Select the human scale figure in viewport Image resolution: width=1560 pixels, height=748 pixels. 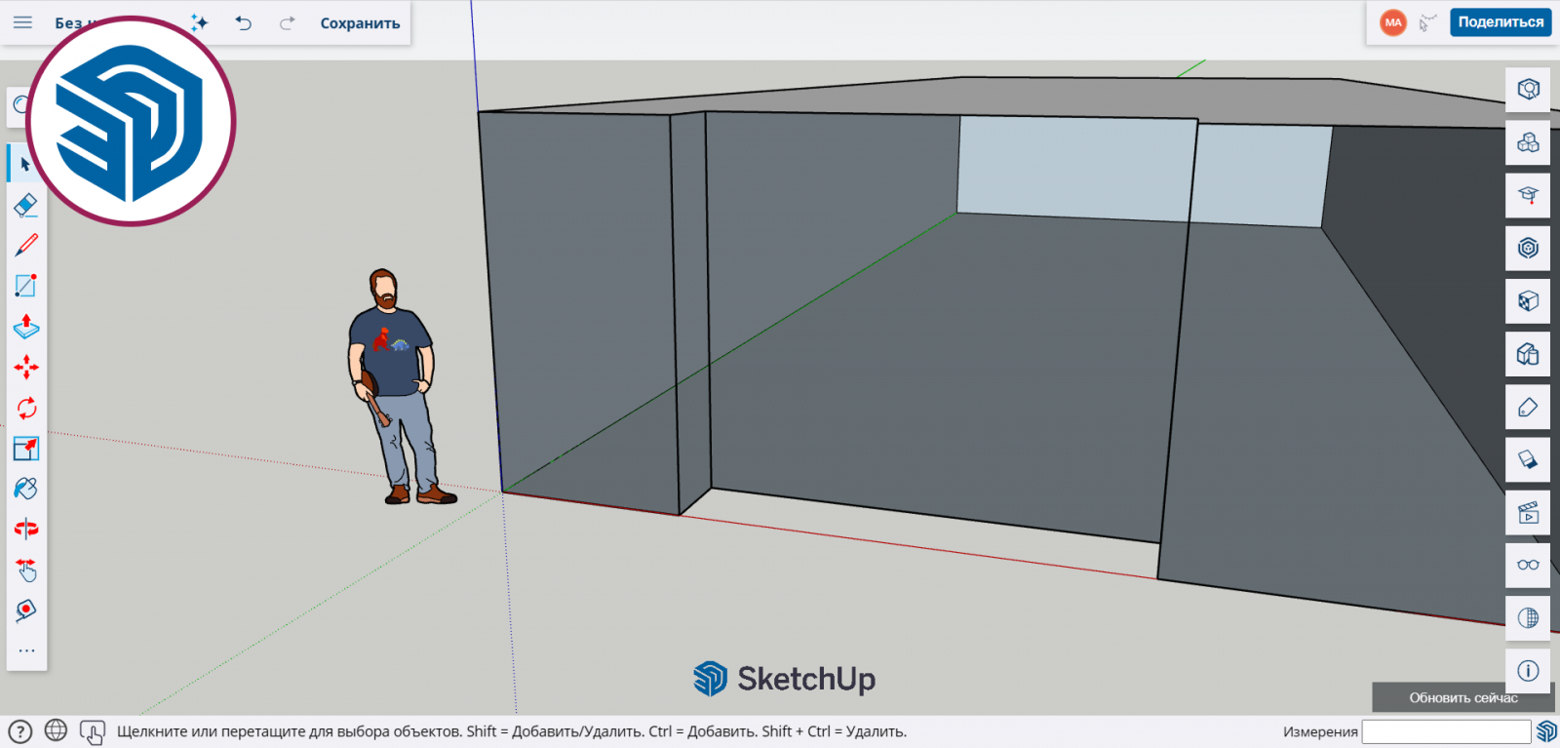click(396, 386)
